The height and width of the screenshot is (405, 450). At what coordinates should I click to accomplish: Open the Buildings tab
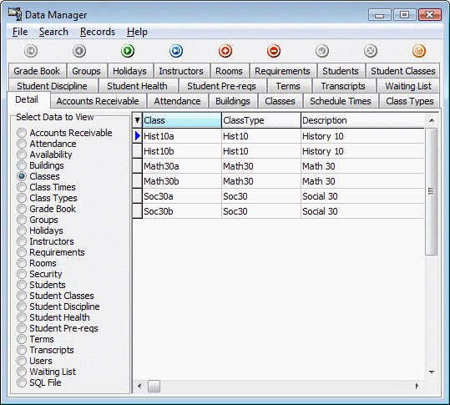click(233, 101)
